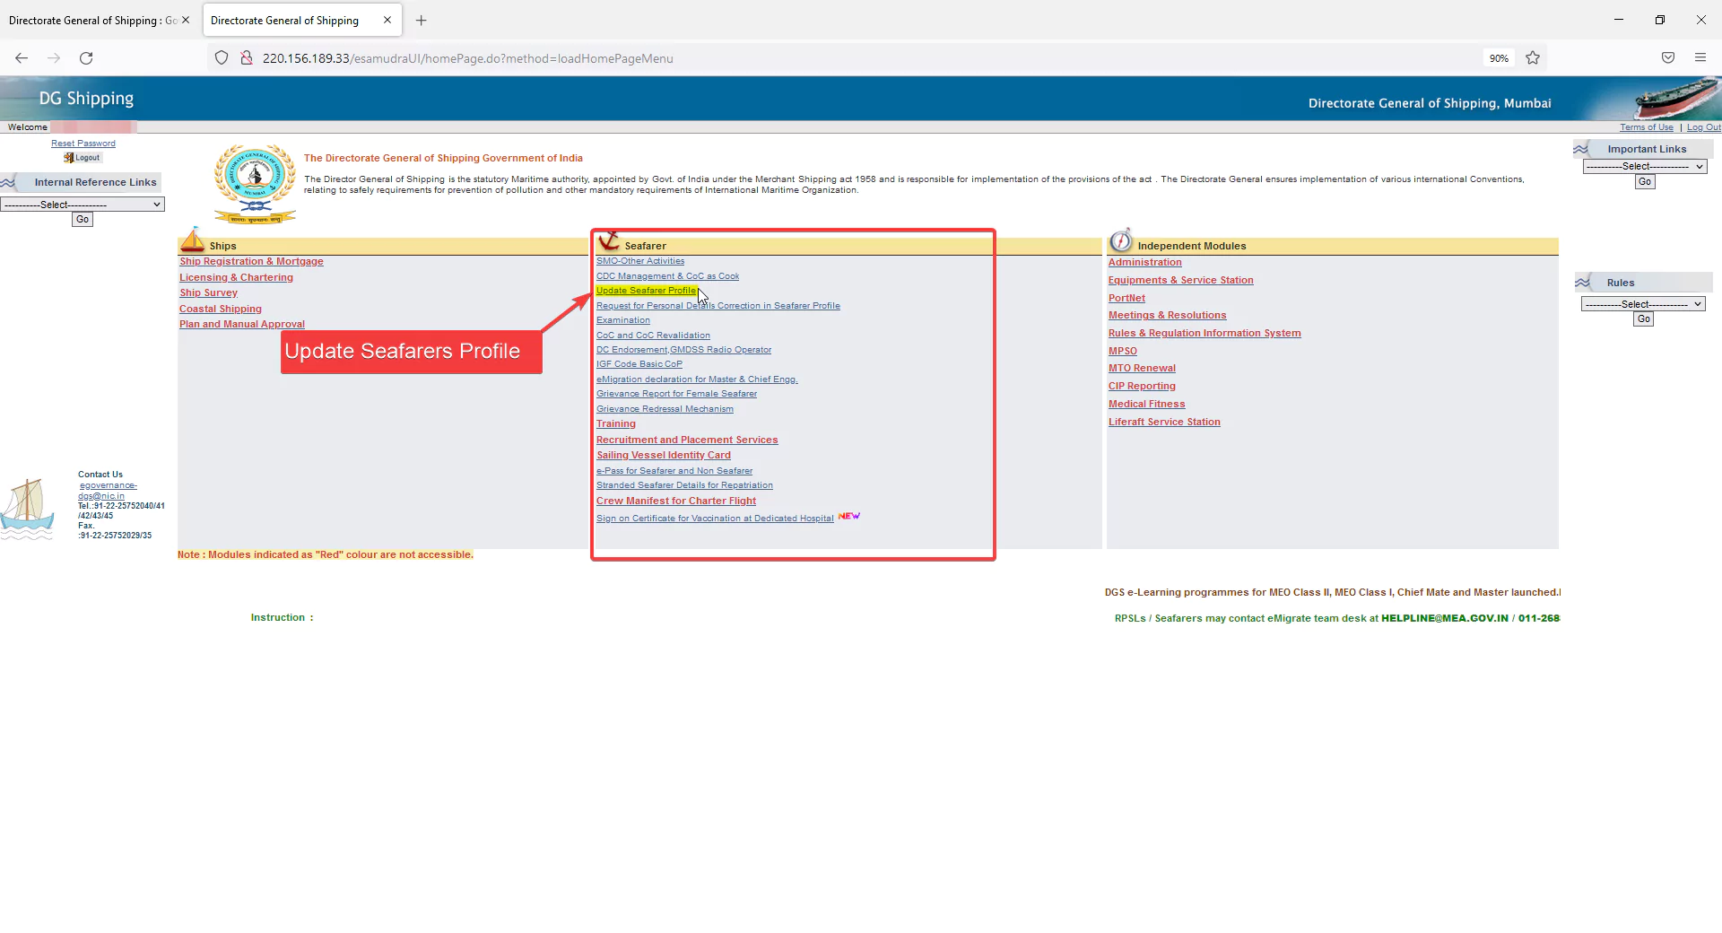Click Go under Internal Reference Links
Image resolution: width=1722 pixels, height=933 pixels.
83,220
